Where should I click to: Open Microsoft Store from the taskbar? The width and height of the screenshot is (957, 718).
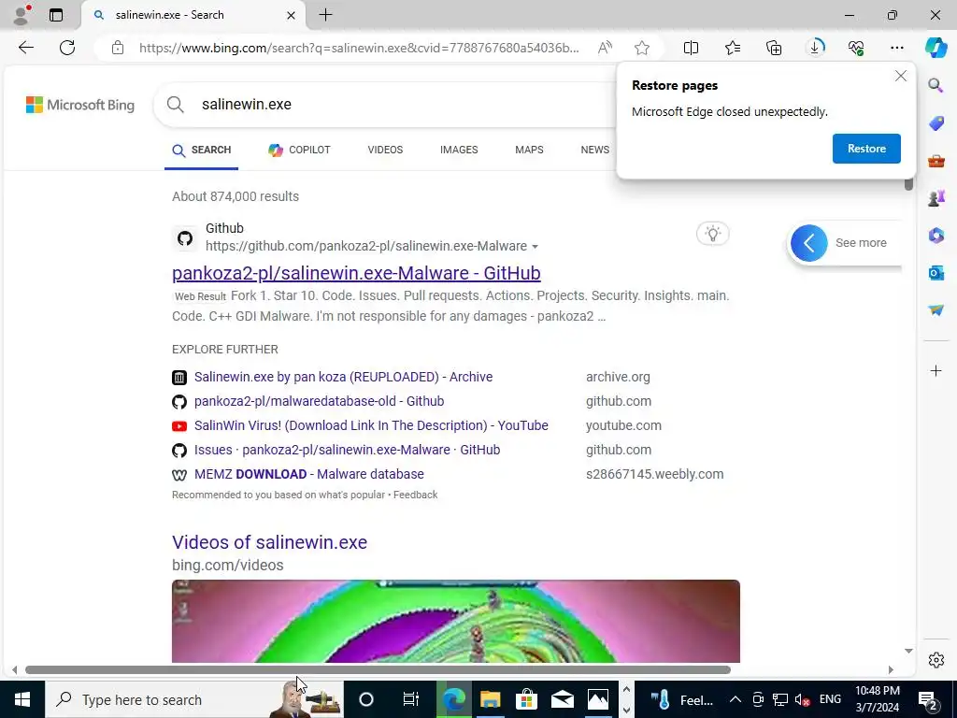[526, 699]
